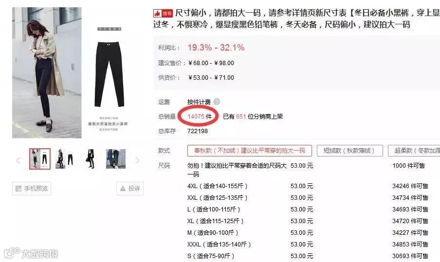The height and width of the screenshot is (262, 440).
Task: Select the fourth jeans thumbnail
Action: 116,159
